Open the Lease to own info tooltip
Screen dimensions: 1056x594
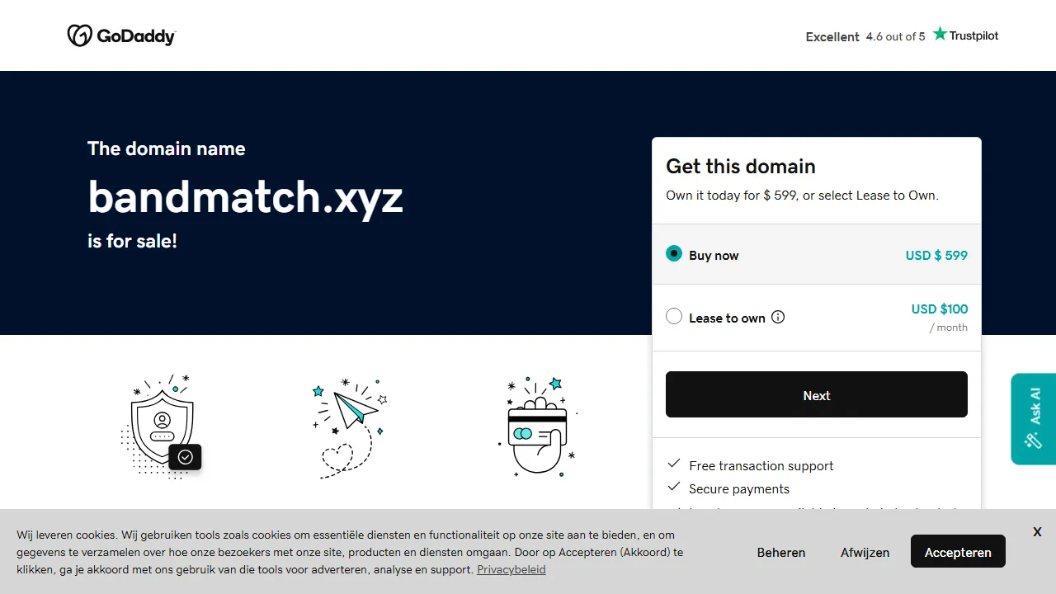pyautogui.click(x=778, y=316)
